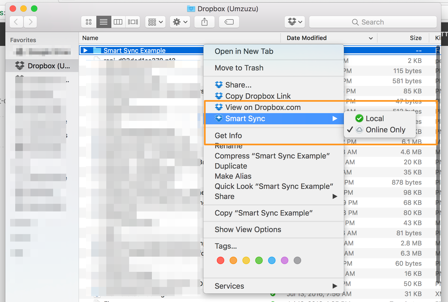The image size is (448, 302).
Task: Click the Favorites sidebar heading
Action: [x=23, y=40]
